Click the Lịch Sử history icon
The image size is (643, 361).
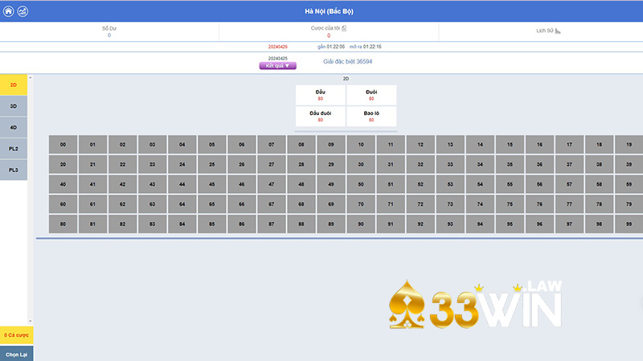click(x=558, y=31)
